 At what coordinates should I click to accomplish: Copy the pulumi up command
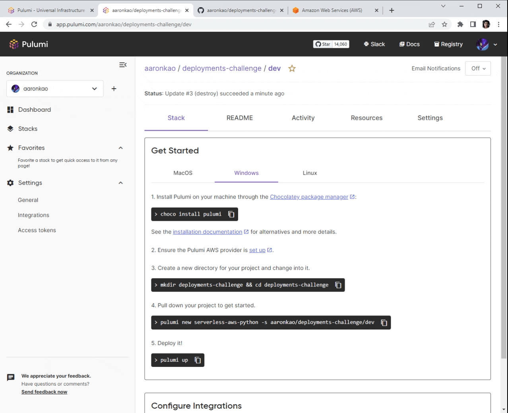pos(198,360)
